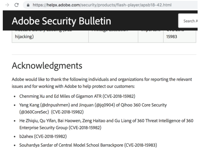The height and width of the screenshot is (152, 199).
Task: Select the Chenming Xu Gigamon ATR entry
Action: 77,96
